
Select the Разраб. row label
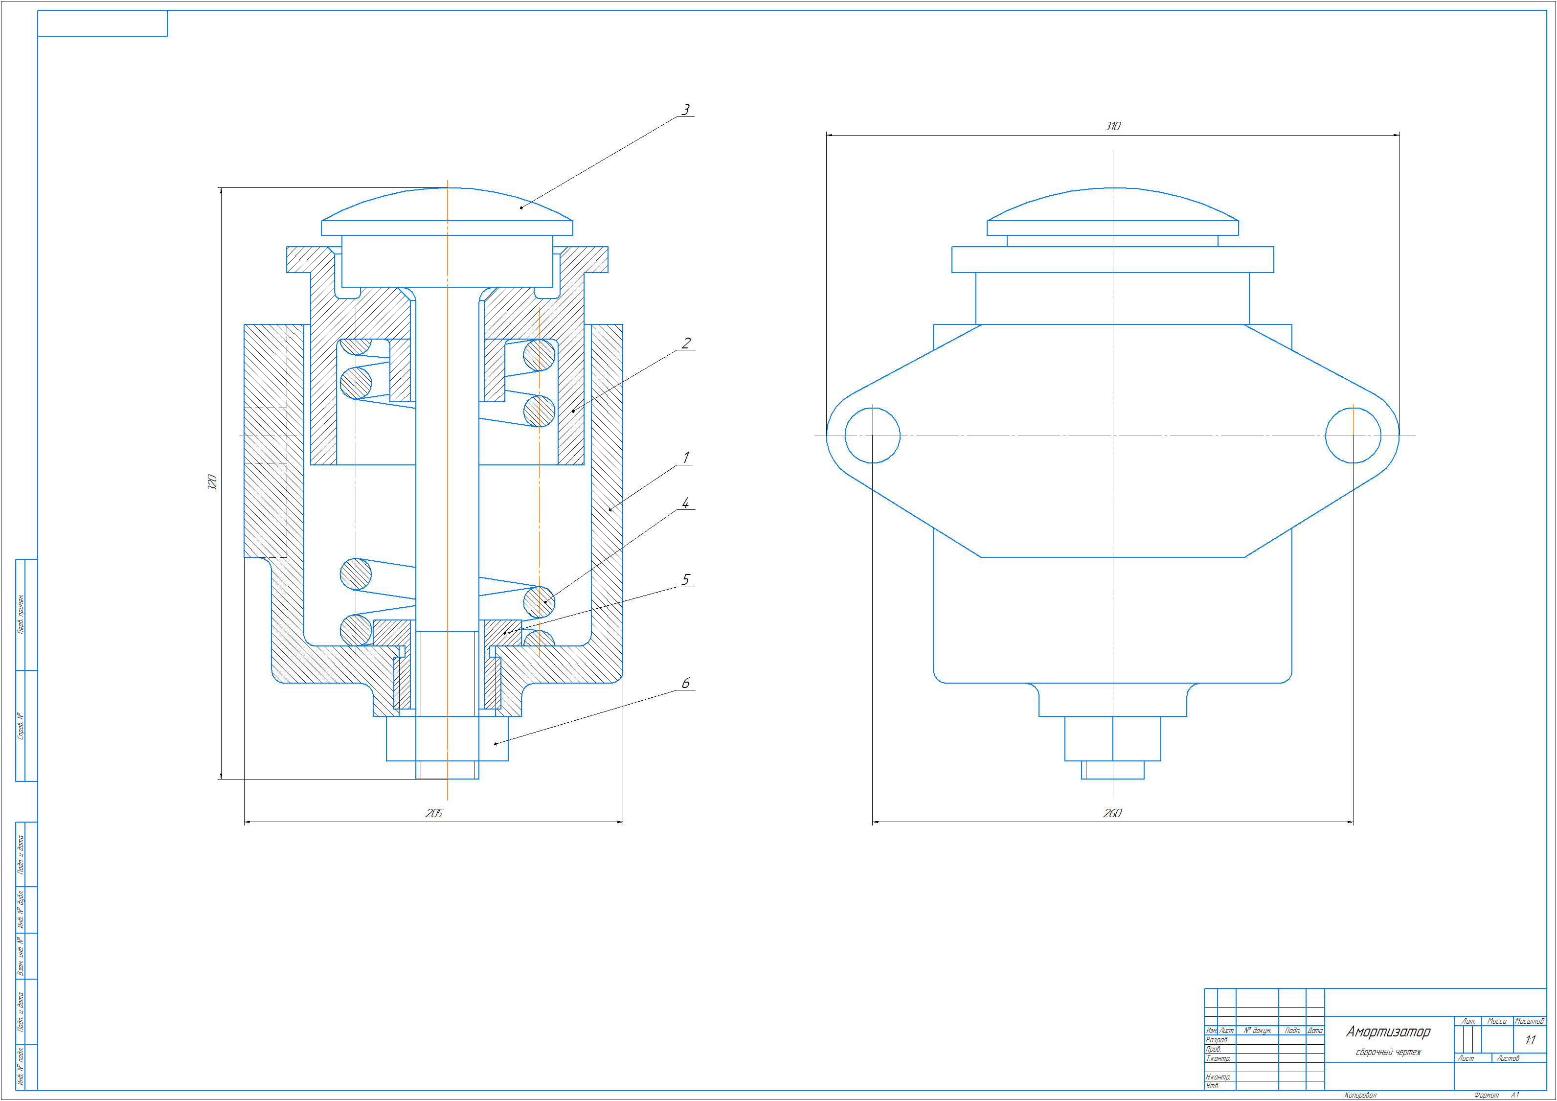pos(1217,1040)
